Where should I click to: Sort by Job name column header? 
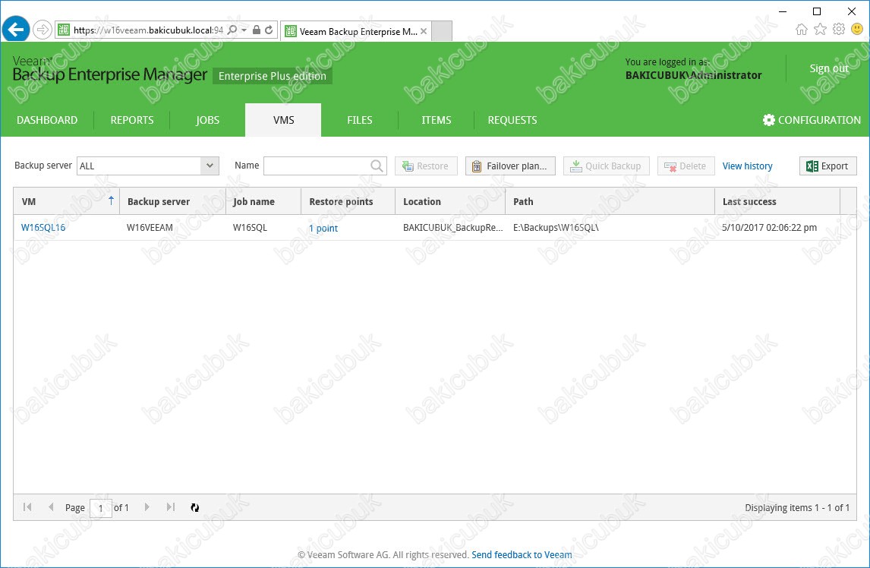tap(263, 201)
